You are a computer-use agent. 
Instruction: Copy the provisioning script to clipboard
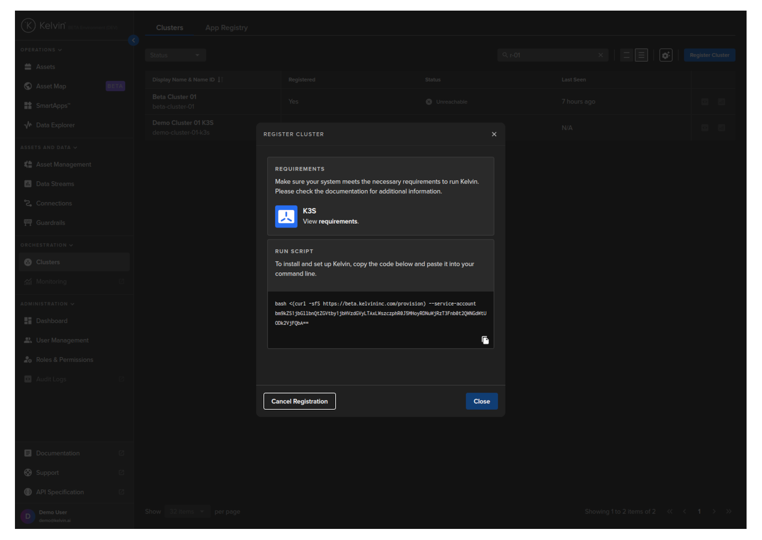pos(485,340)
